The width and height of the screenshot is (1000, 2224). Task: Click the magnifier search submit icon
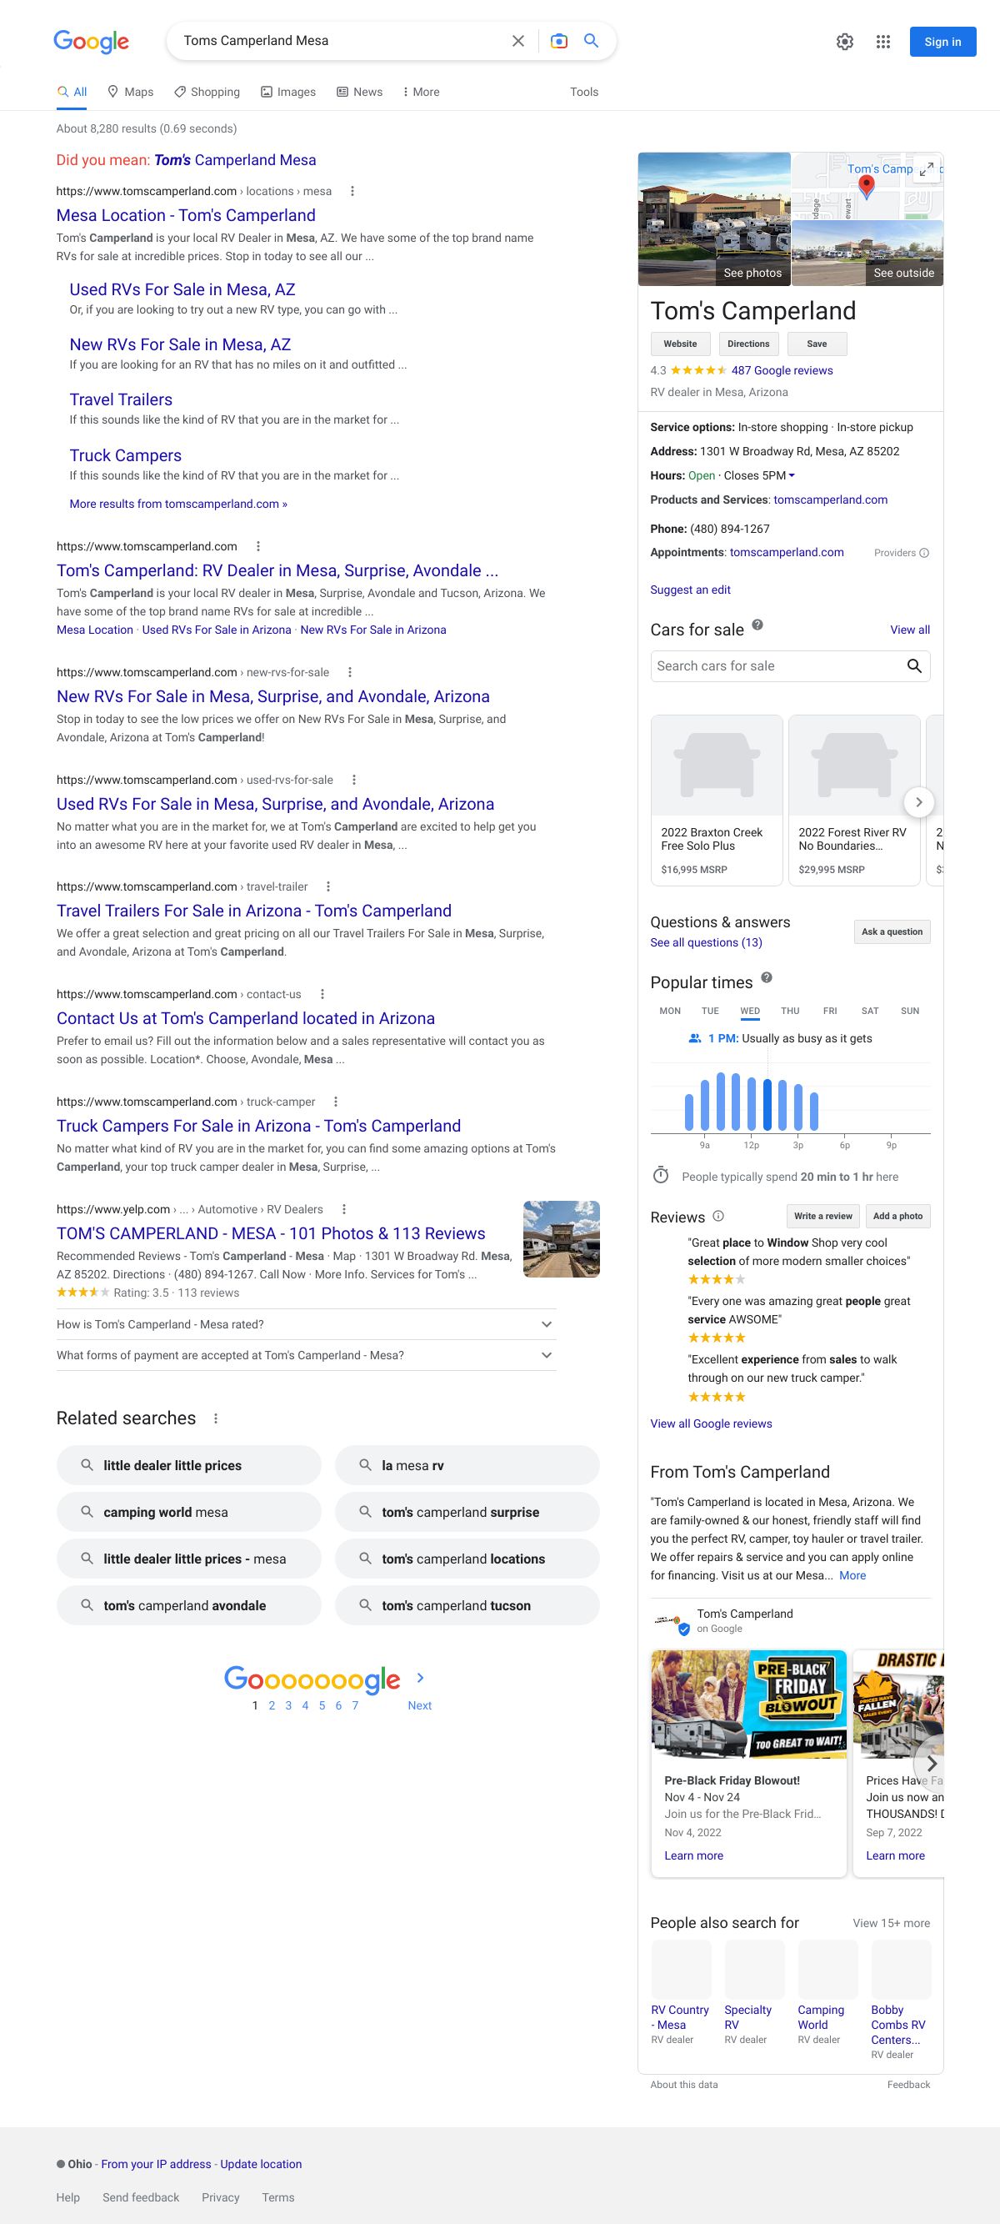tap(591, 41)
